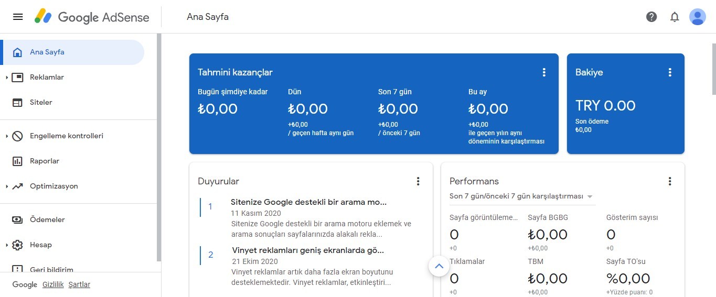716x297 pixels.
Task: Open Duyurular card three-dot menu
Action: 418,181
